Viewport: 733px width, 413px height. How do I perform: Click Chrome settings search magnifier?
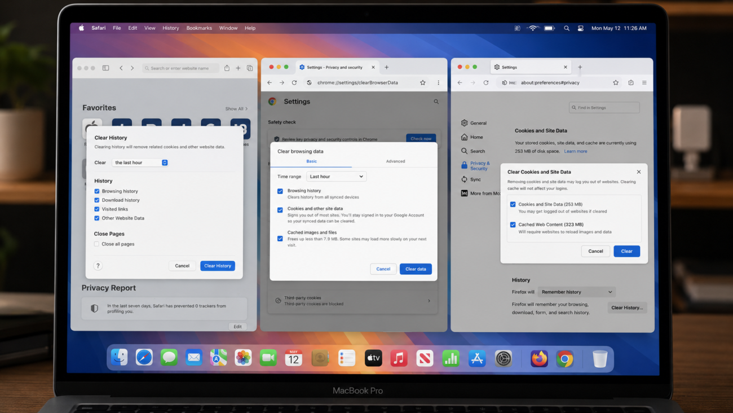(436, 102)
